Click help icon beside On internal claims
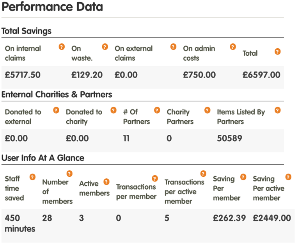Viewport: 298px width, 248px height. coord(62,47)
